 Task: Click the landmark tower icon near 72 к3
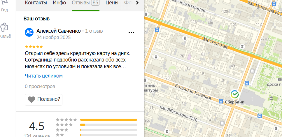click(x=243, y=46)
